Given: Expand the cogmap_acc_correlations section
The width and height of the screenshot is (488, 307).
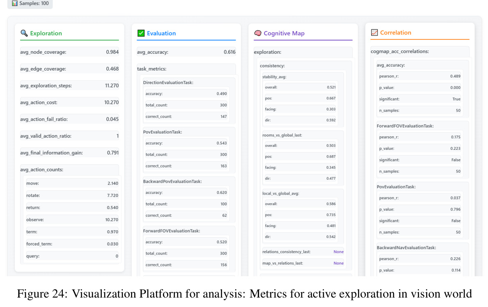Looking at the screenshot, I should click(x=400, y=51).
